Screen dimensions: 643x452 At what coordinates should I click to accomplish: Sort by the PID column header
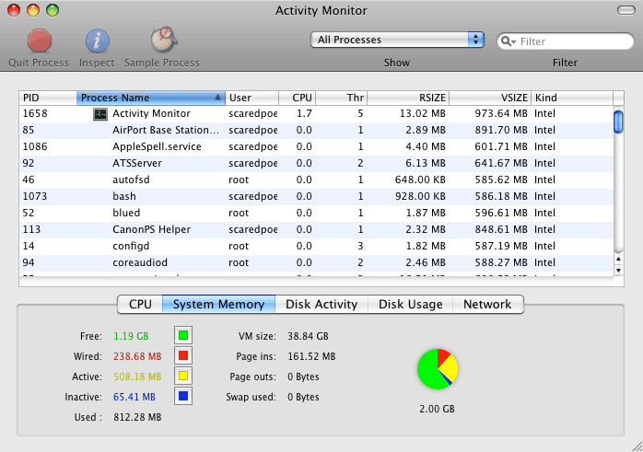point(48,98)
